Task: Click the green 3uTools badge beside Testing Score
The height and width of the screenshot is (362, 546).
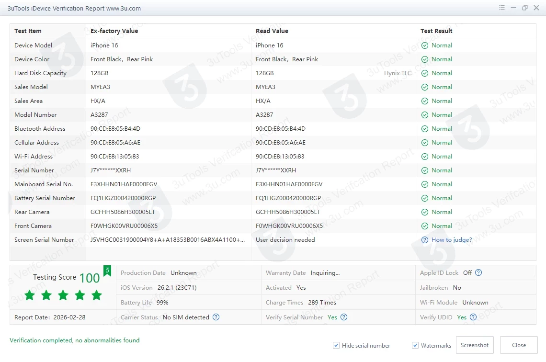Action: (x=107, y=271)
